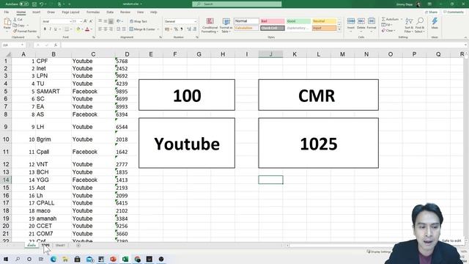Add a new sheet with plus icon
The width and height of the screenshot is (469, 264).
click(x=78, y=245)
